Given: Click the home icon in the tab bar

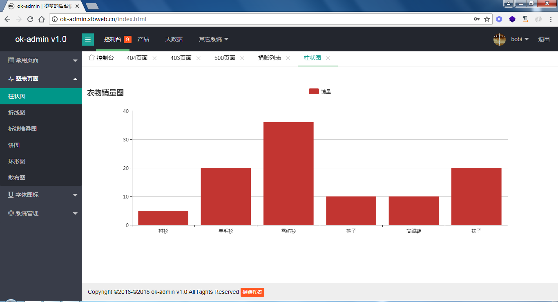Looking at the screenshot, I should tap(91, 58).
